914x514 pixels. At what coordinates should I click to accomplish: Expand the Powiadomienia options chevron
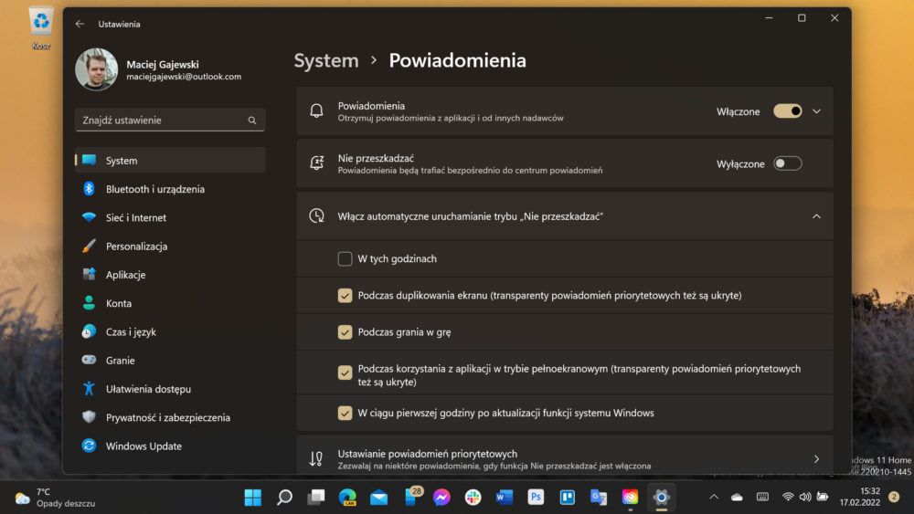pos(816,111)
